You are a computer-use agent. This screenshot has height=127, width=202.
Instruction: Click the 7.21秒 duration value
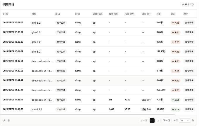pos(160,100)
